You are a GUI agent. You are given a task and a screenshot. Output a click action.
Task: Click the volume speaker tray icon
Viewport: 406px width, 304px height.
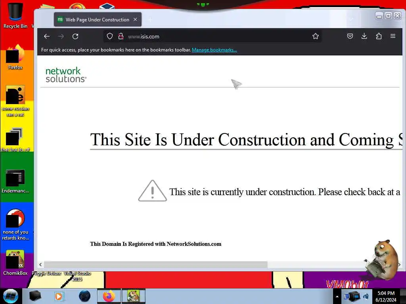tap(366, 296)
